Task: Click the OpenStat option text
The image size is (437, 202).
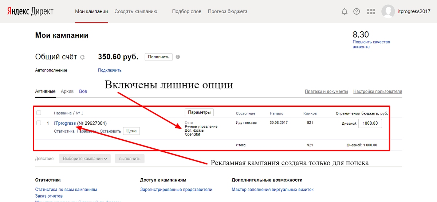Action: click(x=193, y=135)
